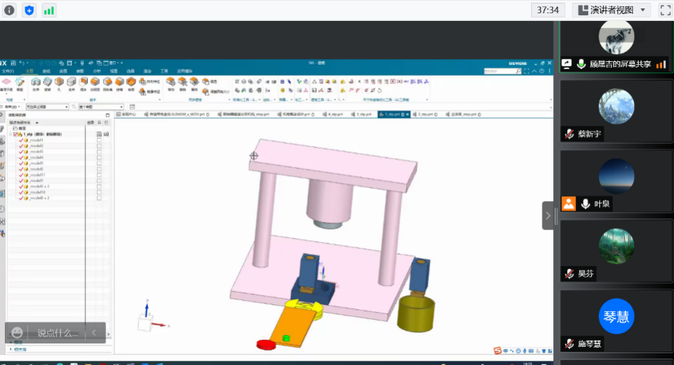Open the 演讲者视图 view dropdown
Image resolution: width=674 pixels, height=365 pixels.
tap(611, 10)
